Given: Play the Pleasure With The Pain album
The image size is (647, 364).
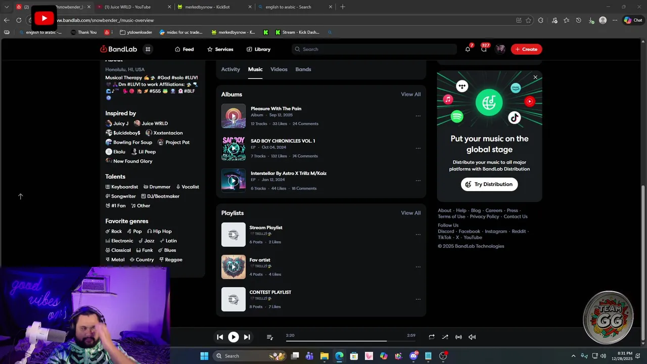Looking at the screenshot, I should click(233, 116).
